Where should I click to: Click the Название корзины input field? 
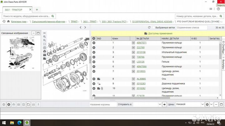tap(103, 104)
